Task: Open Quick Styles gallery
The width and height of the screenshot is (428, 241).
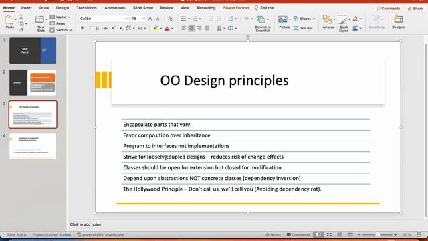Action: point(343,23)
